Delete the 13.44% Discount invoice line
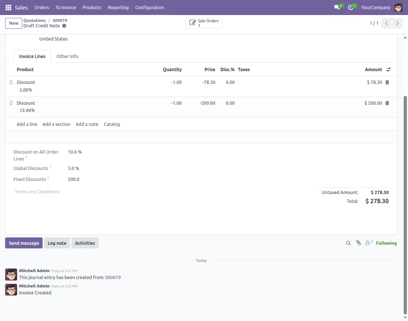 [387, 103]
